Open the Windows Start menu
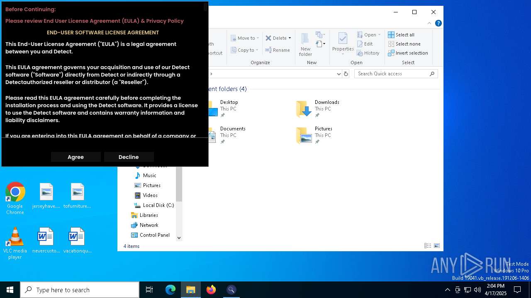Image resolution: width=531 pixels, height=298 pixels. click(x=10, y=290)
